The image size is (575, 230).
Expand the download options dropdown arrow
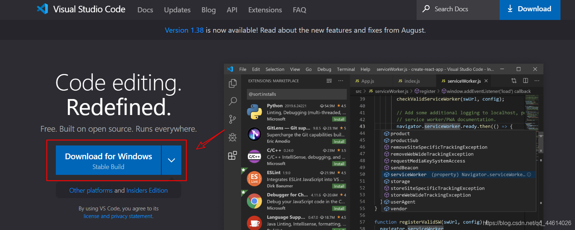pos(171,160)
